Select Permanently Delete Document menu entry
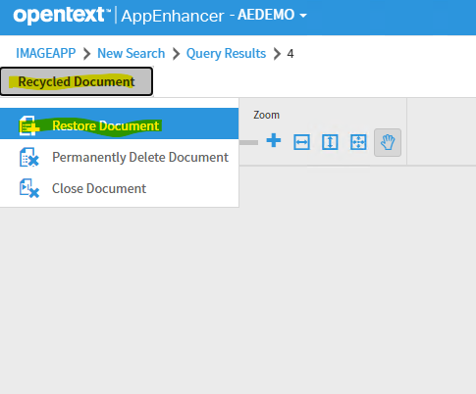 tap(119, 157)
